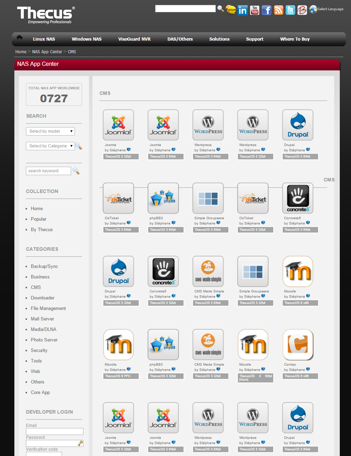The width and height of the screenshot is (351, 456).
Task: Open the Select by model dropdown
Action: click(x=50, y=131)
